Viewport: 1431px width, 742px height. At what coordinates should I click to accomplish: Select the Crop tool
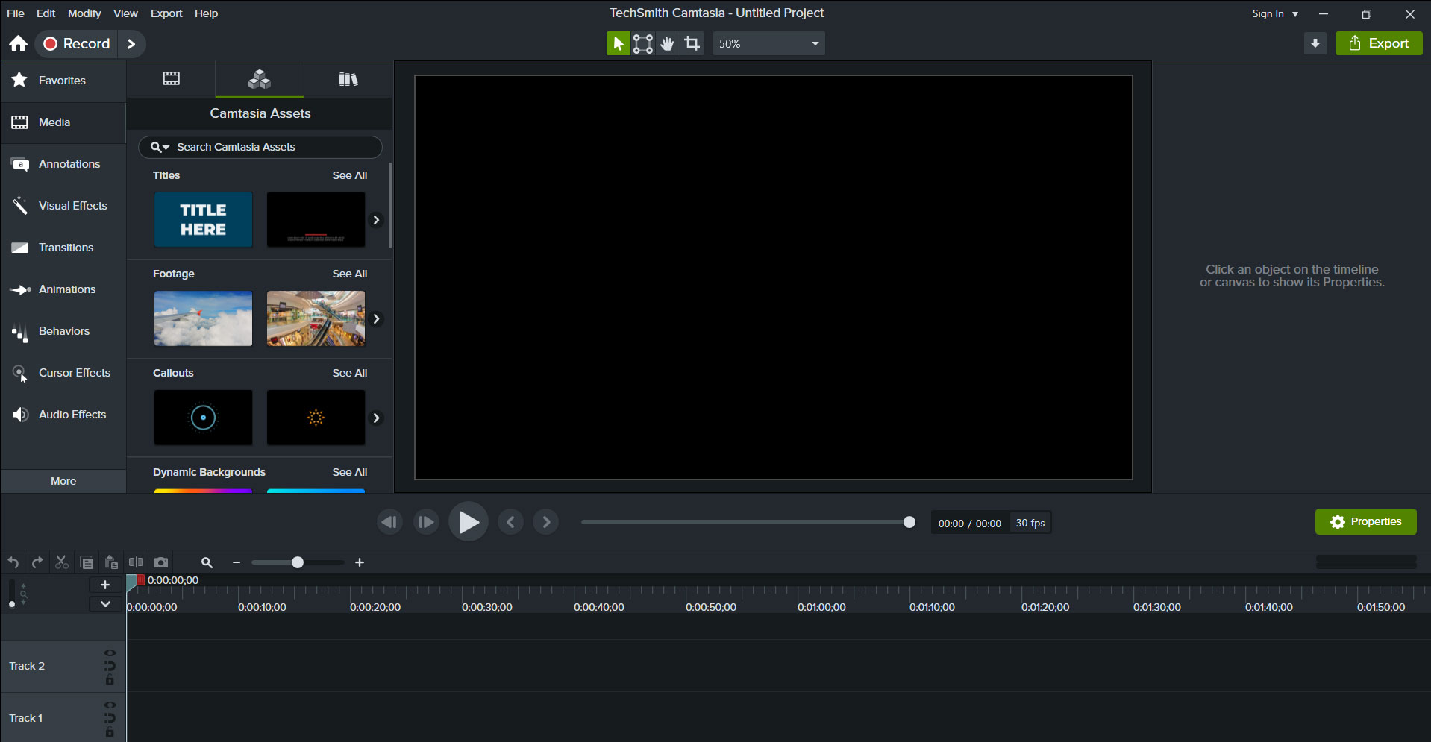[692, 44]
